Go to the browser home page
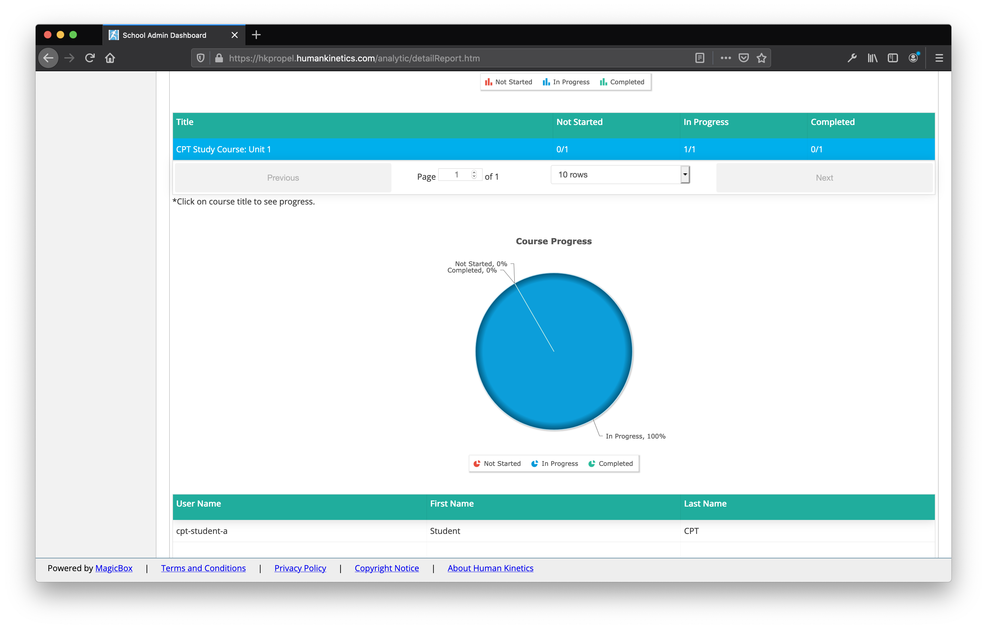This screenshot has height=629, width=987. [x=110, y=58]
